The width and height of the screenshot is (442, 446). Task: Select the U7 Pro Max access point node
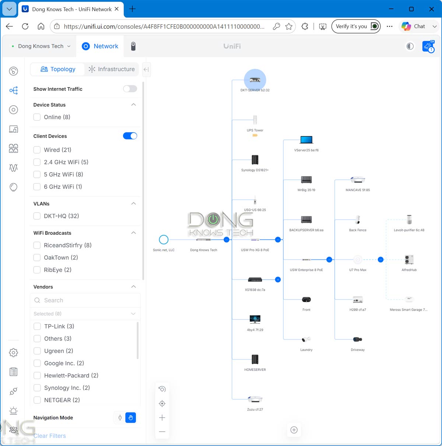pos(358,259)
